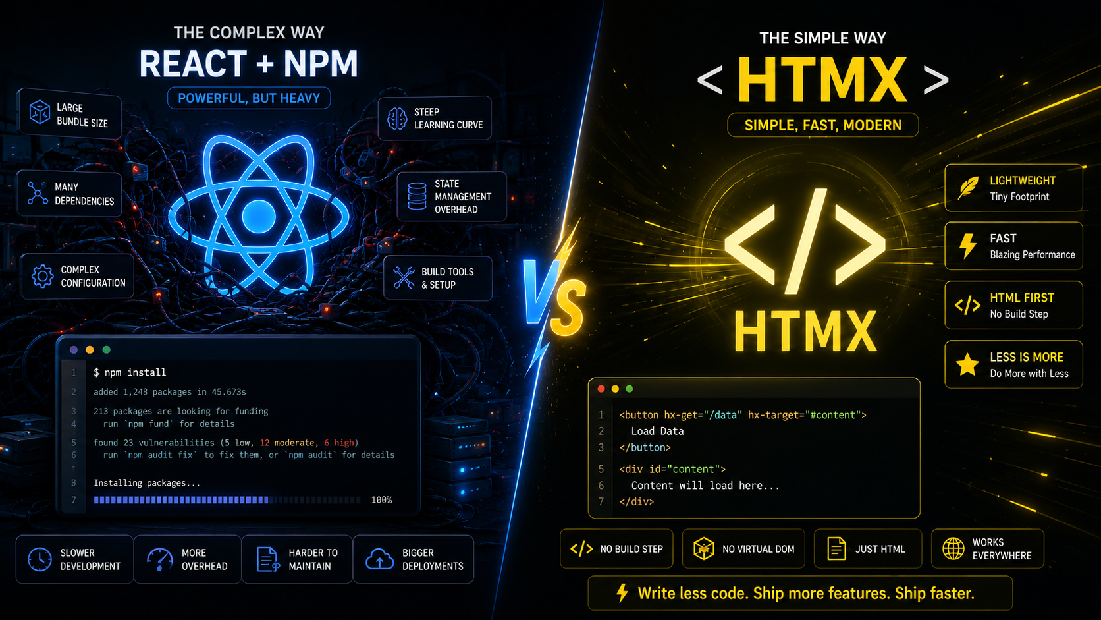The width and height of the screenshot is (1101, 620).
Task: Click "added 1,248 packages in 45.673s" line
Action: tap(169, 392)
